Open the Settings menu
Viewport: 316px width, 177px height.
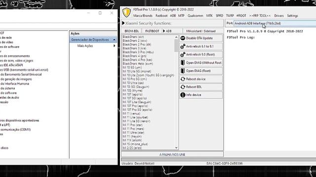(x=292, y=16)
